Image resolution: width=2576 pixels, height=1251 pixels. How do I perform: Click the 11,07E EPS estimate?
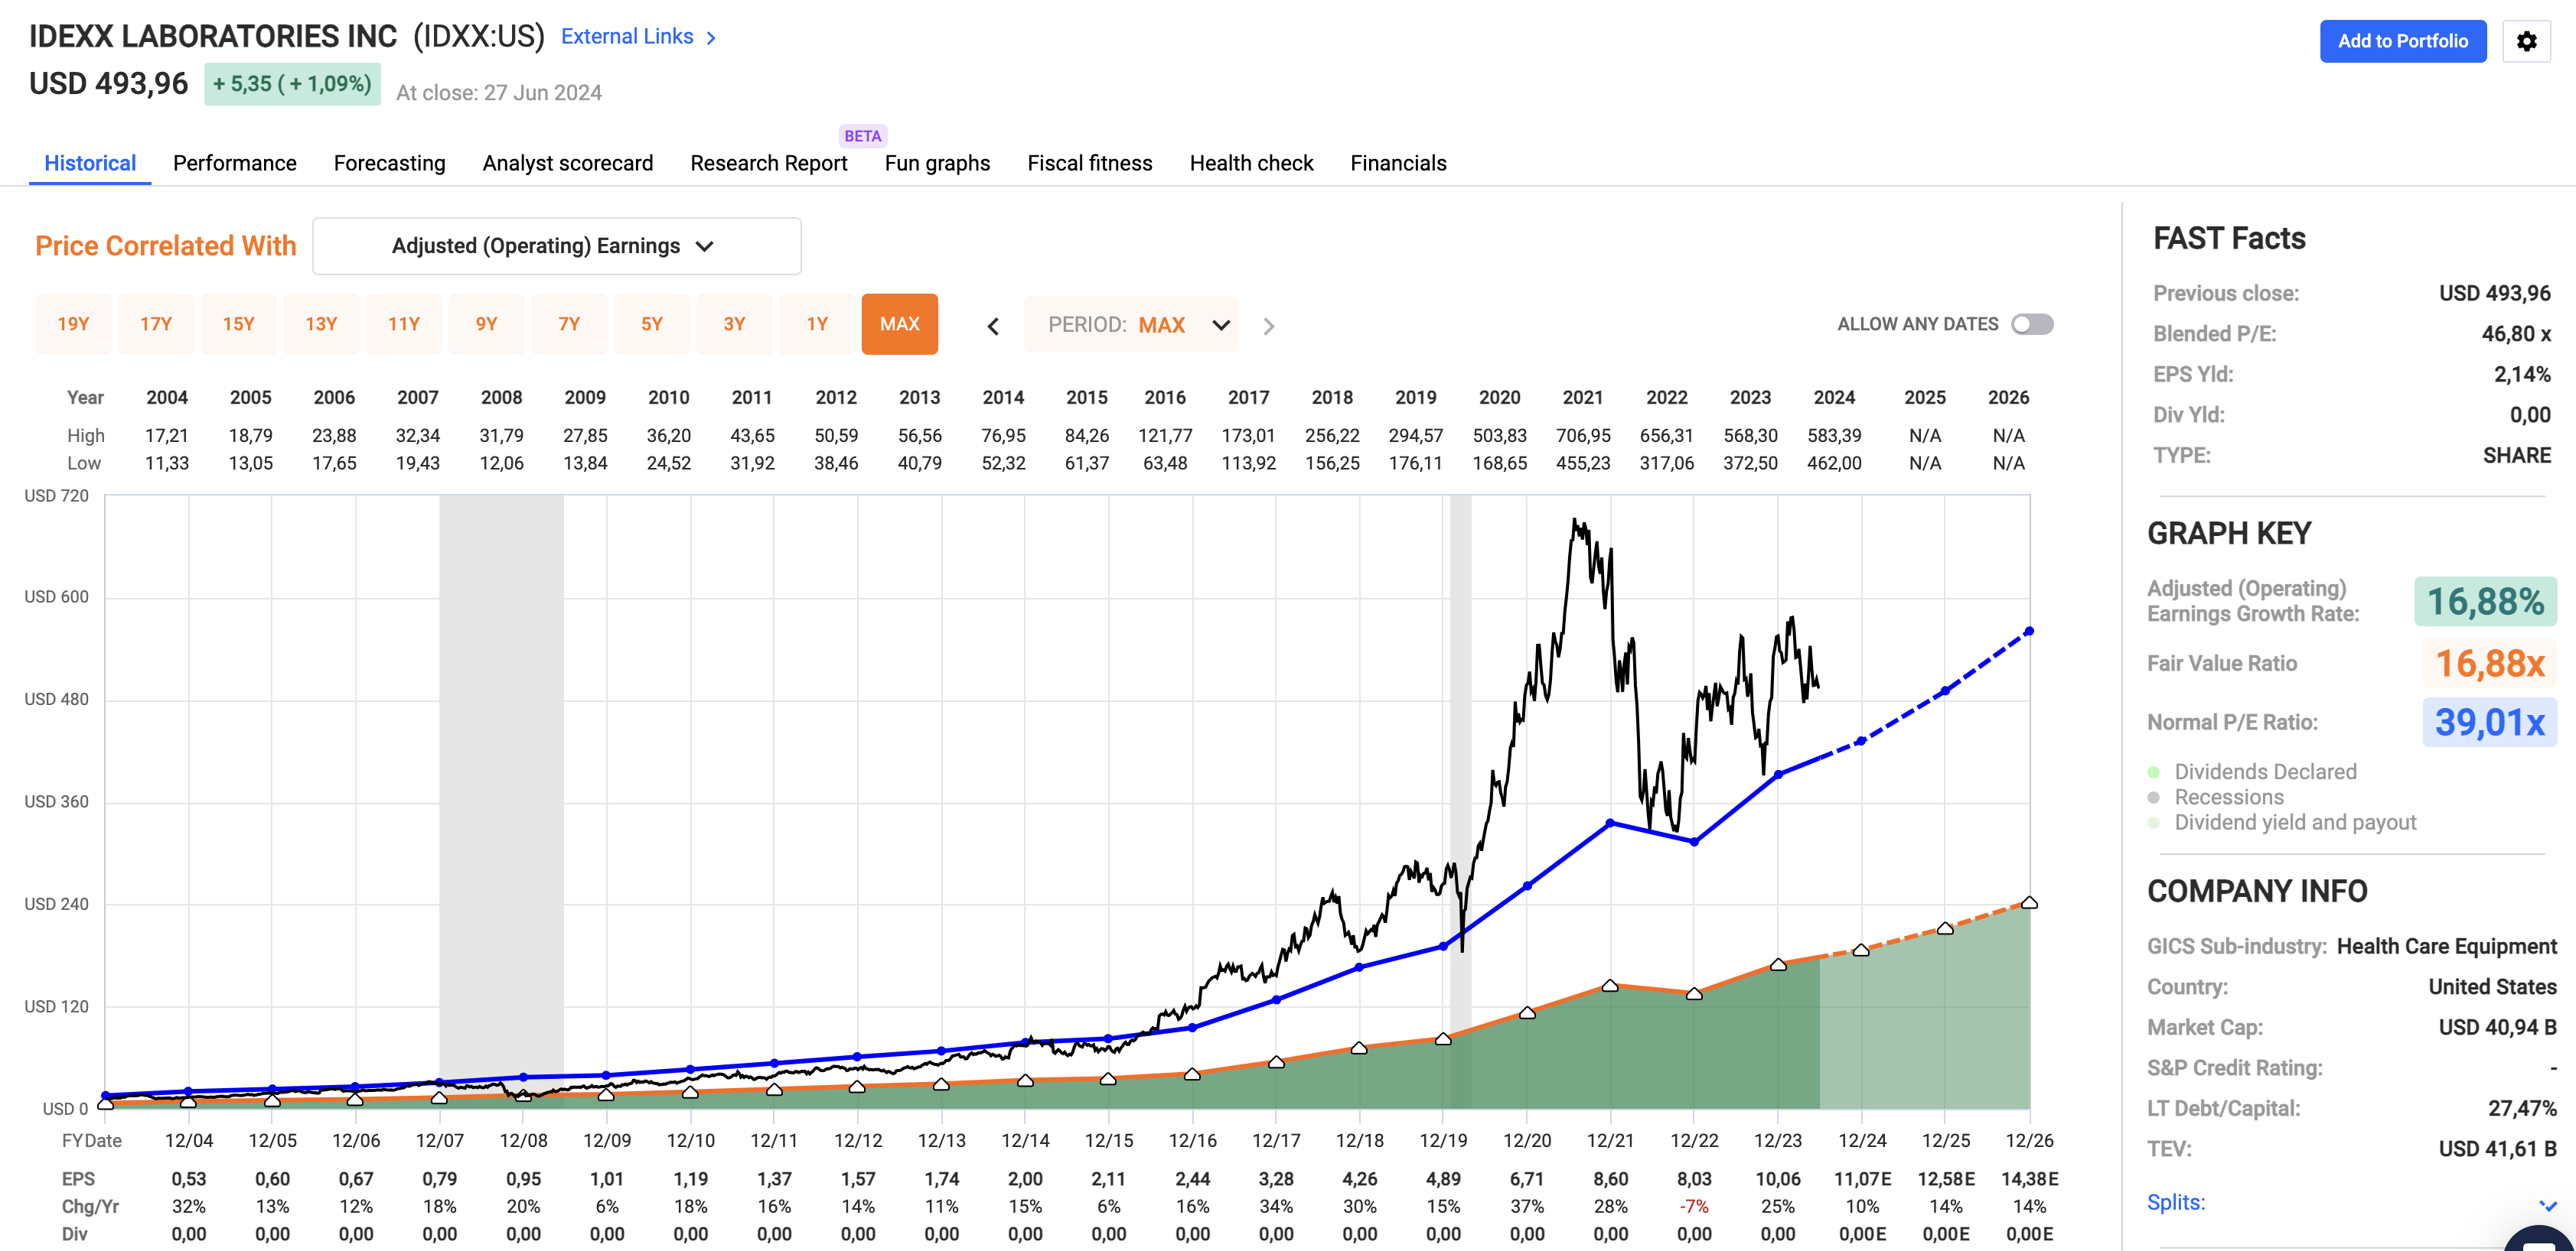(1862, 1179)
